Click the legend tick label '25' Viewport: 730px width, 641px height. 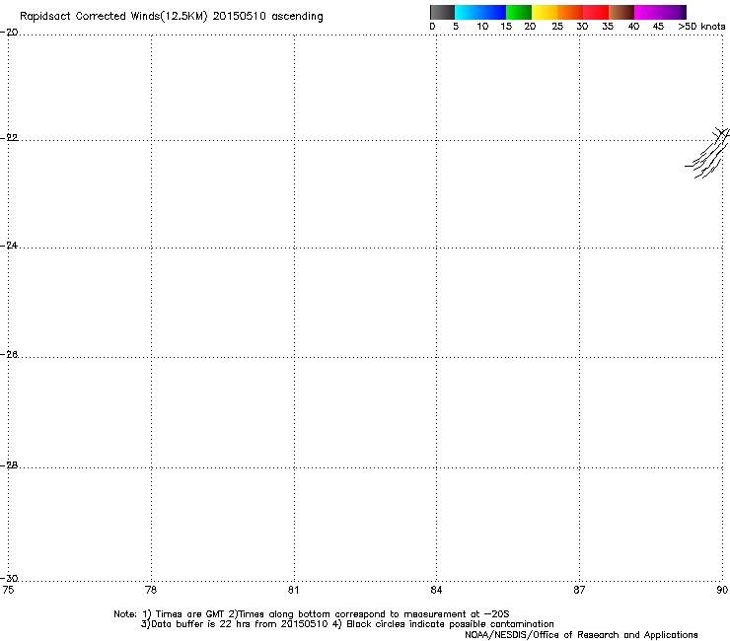(557, 27)
